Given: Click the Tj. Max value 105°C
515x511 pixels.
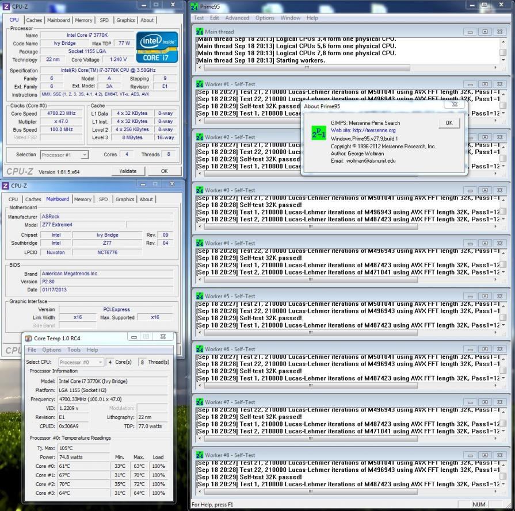Looking at the screenshot, I should pos(84,448).
